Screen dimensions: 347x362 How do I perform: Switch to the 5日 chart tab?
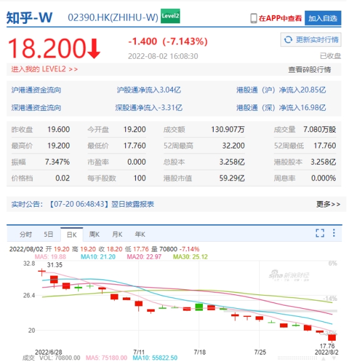point(48,235)
